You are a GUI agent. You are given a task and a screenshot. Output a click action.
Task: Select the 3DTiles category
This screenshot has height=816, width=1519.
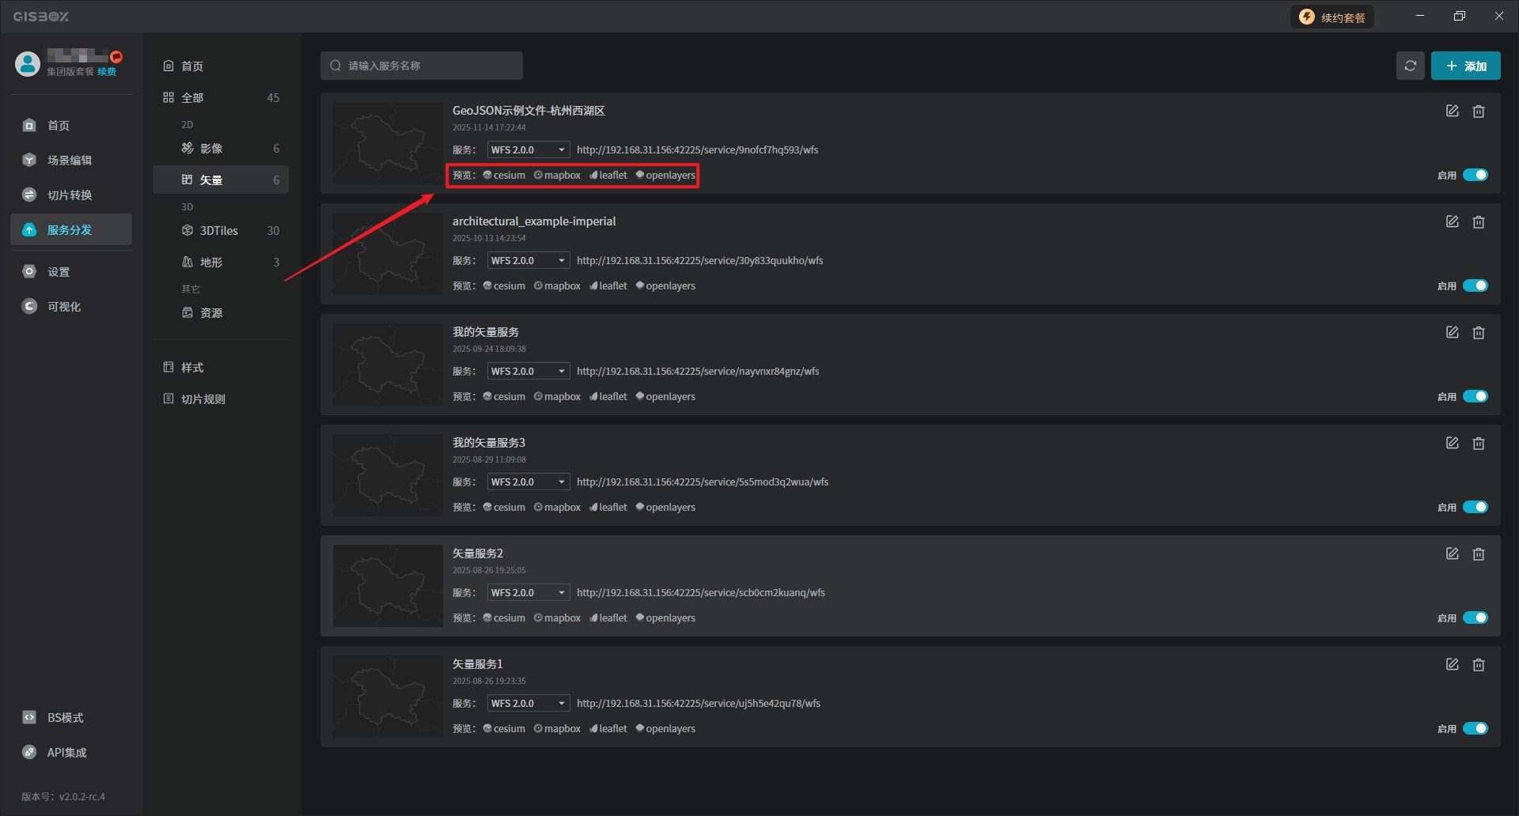219,231
